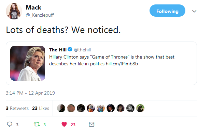Open the tweet timestamp 12 Apr 2019

(x=30, y=93)
